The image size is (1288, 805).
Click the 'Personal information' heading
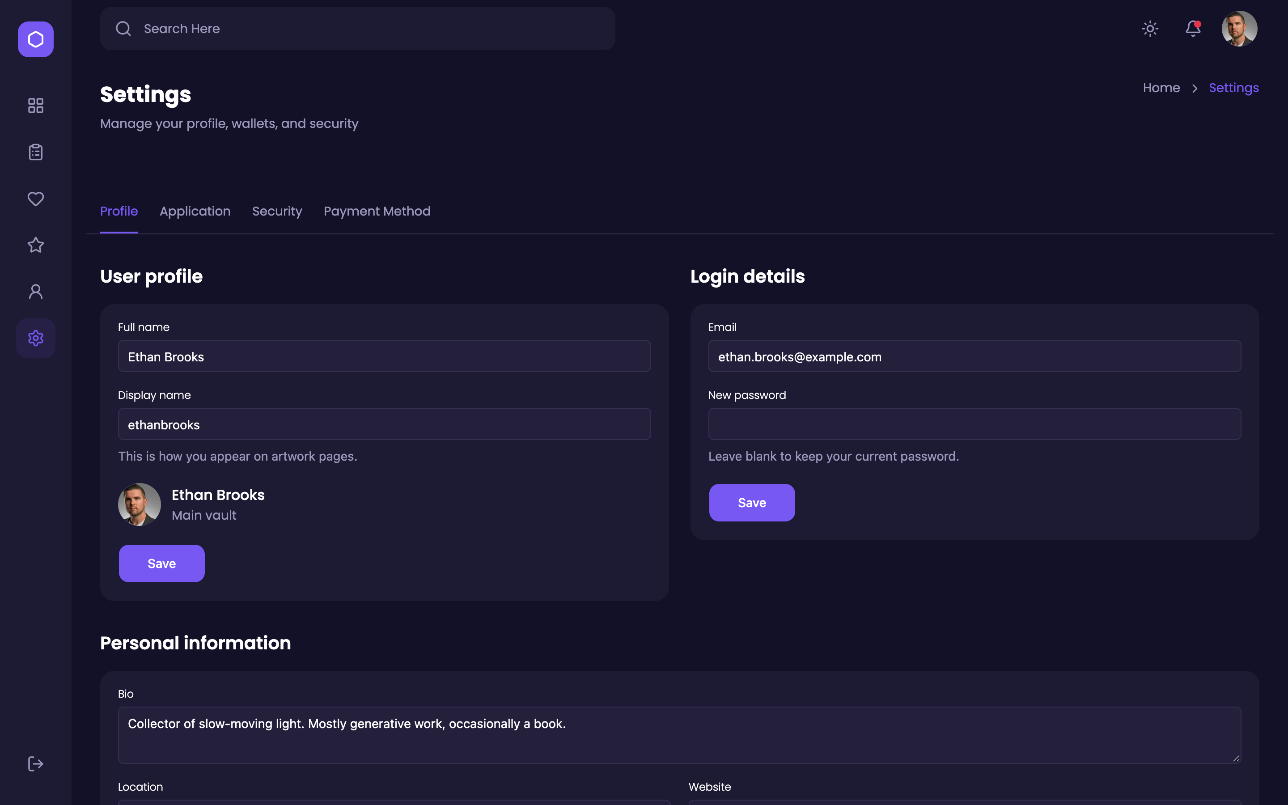195,643
